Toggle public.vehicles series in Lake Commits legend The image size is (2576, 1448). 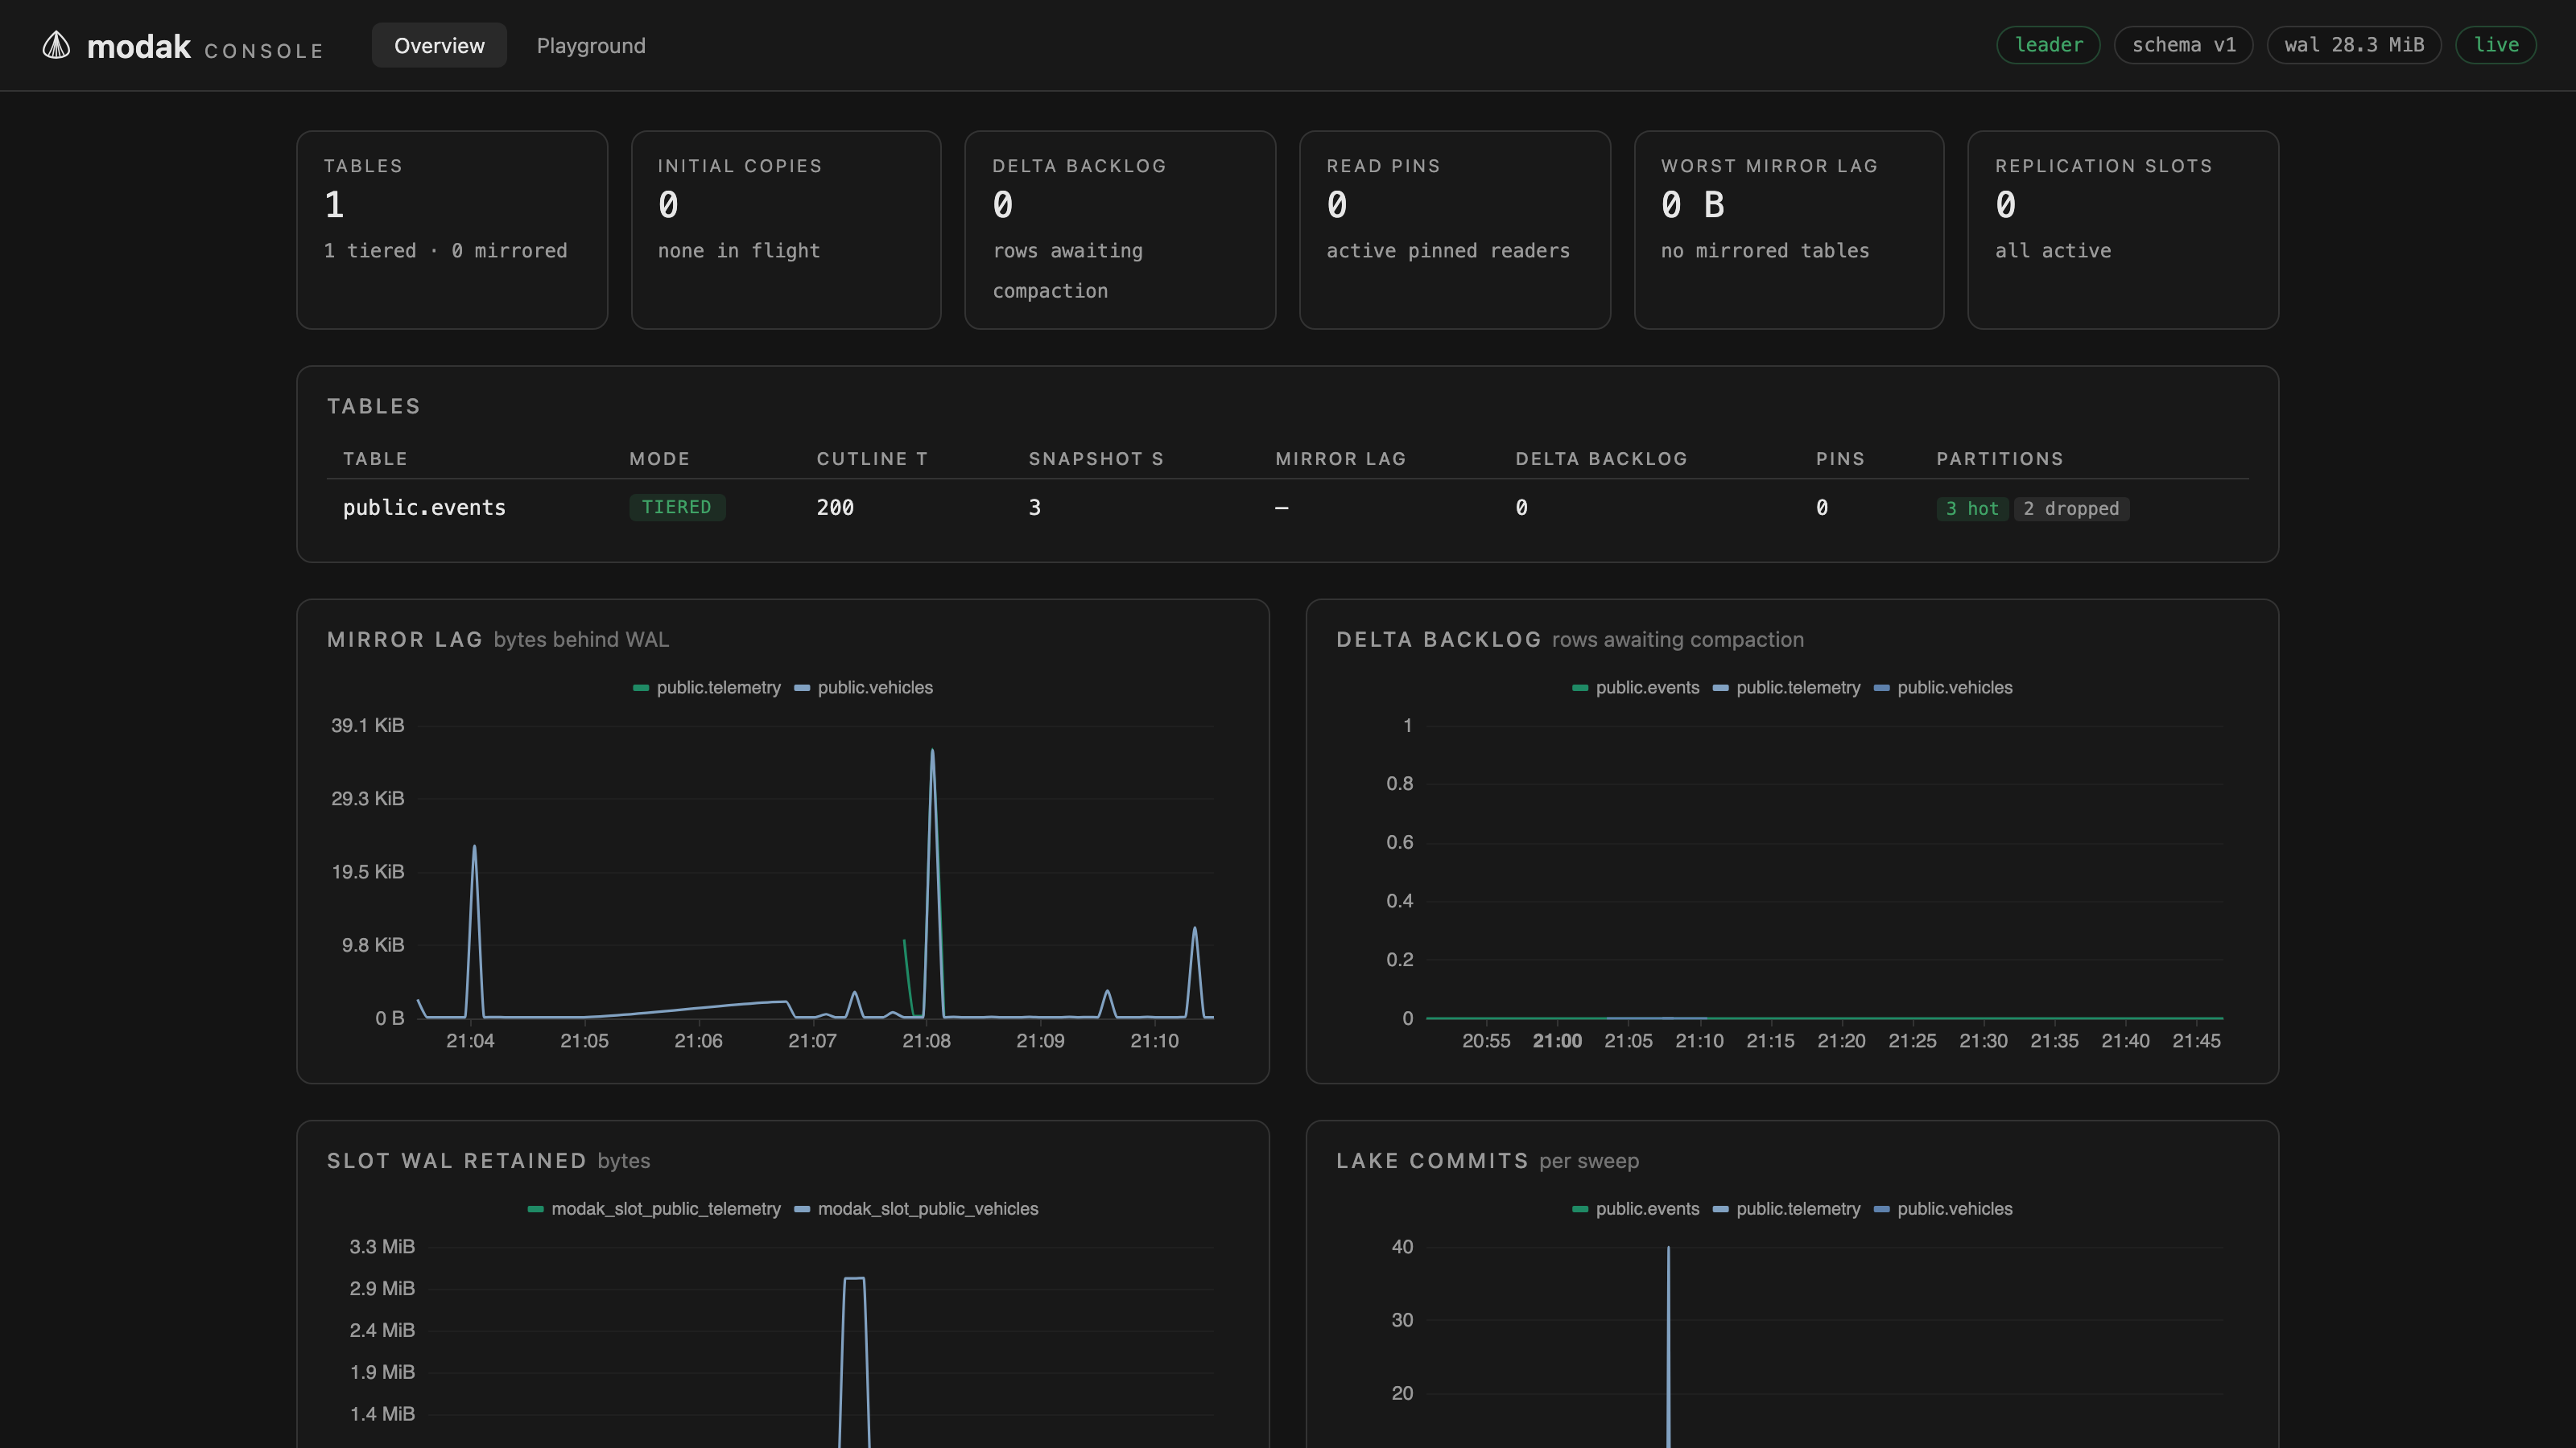(x=1943, y=1209)
